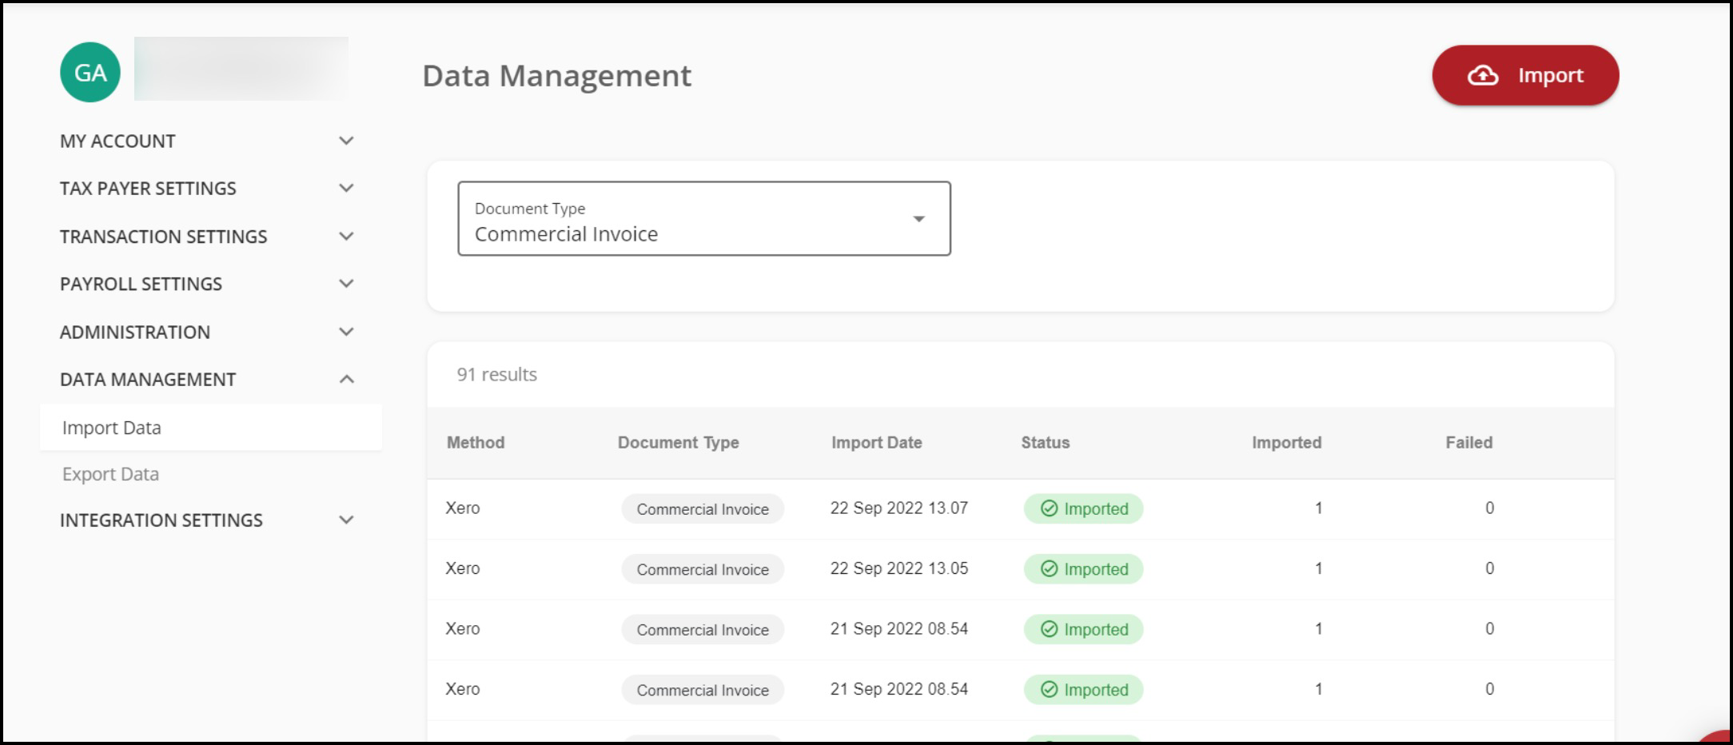Open Export Data page
The image size is (1733, 745).
(x=111, y=475)
